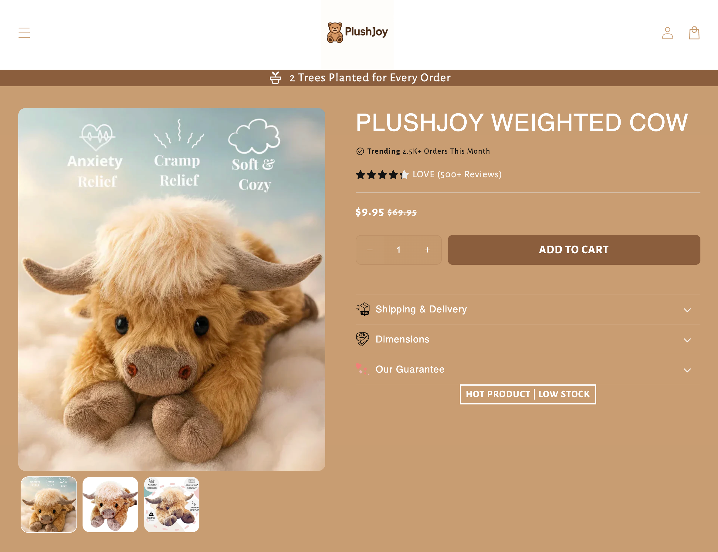This screenshot has width=718, height=552.
Task: Open the hamburger navigation menu
Action: 24,32
